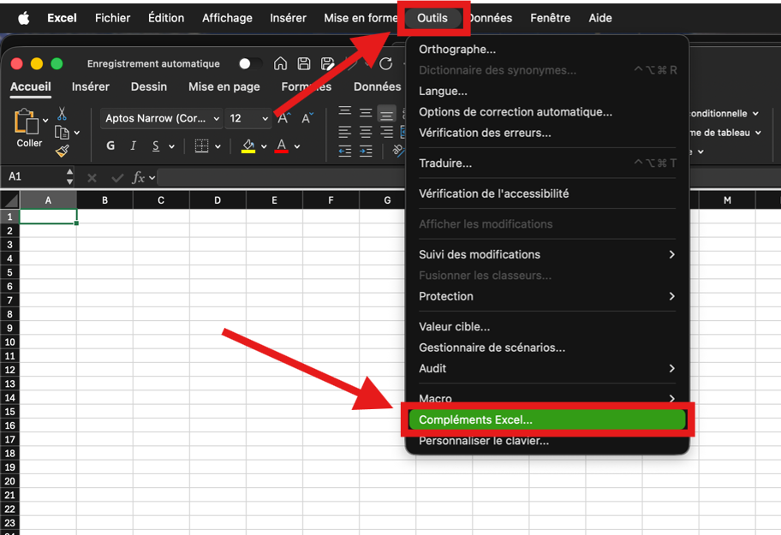Click the highlighted Align Bottom icon
Screen dimensions: 781x535
click(386, 115)
